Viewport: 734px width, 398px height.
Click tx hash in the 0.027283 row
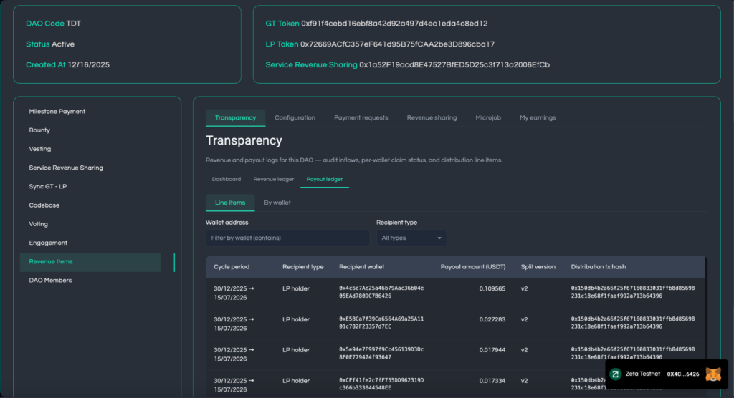pos(633,323)
